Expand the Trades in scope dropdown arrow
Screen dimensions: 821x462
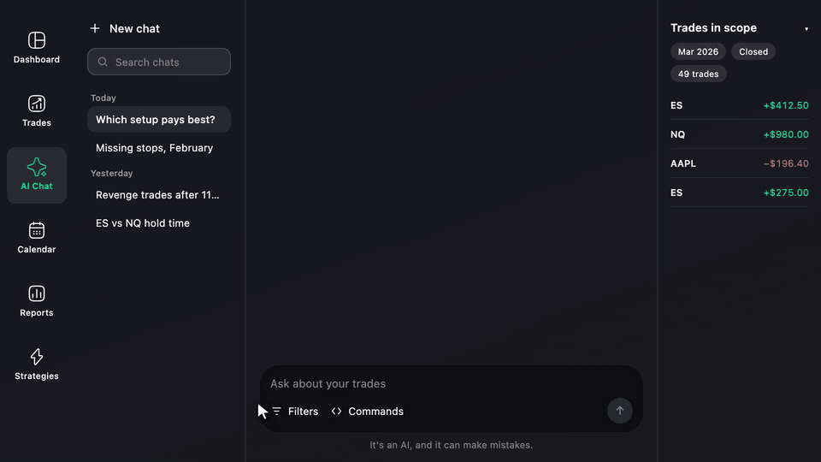pyautogui.click(x=806, y=29)
